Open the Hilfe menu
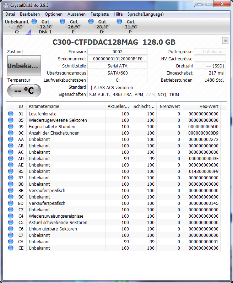The image size is (233, 283). click(118, 14)
